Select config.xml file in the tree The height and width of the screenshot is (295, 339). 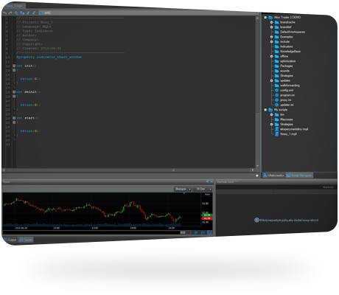click(x=287, y=90)
